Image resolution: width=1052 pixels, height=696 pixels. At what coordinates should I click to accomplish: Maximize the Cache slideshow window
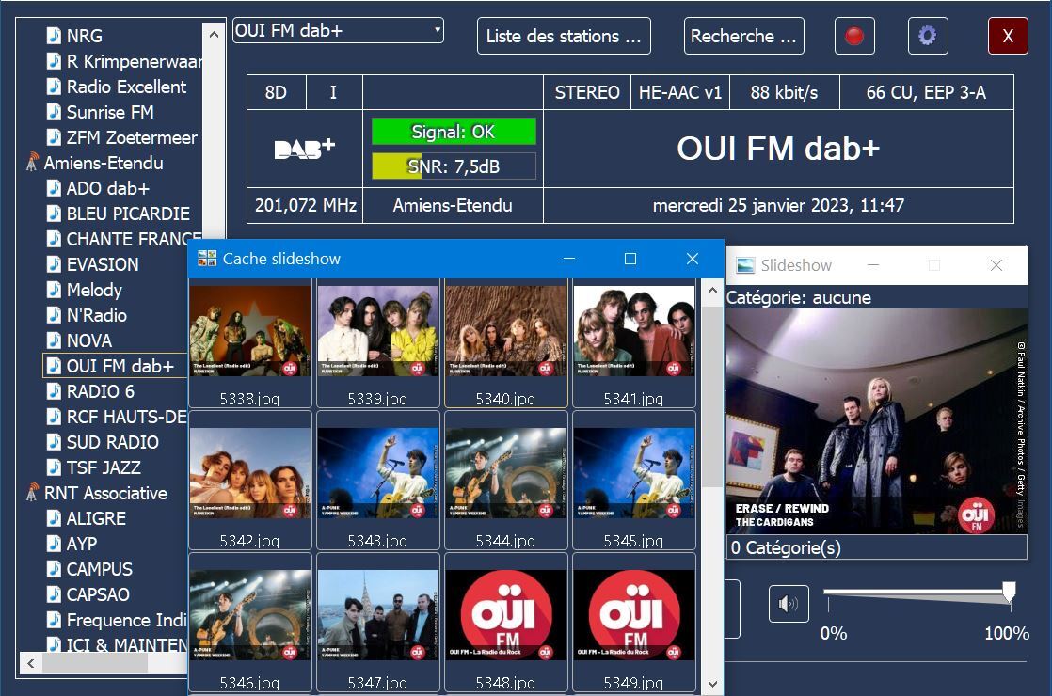(630, 259)
